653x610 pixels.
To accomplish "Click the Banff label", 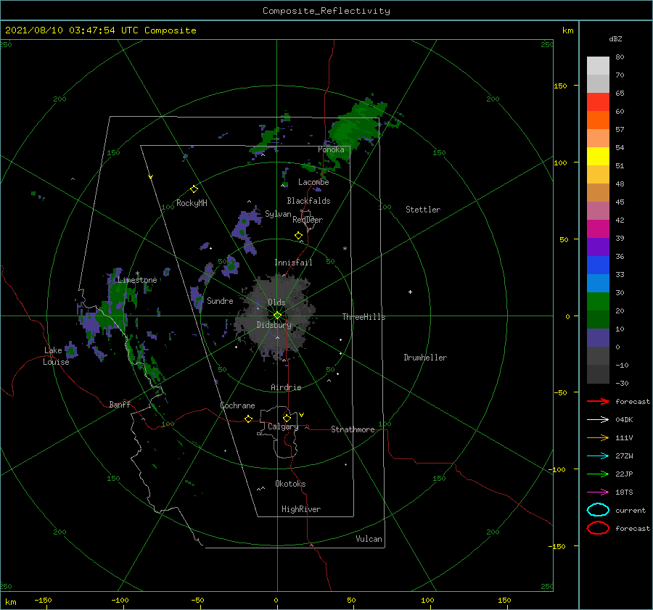I will tap(120, 404).
